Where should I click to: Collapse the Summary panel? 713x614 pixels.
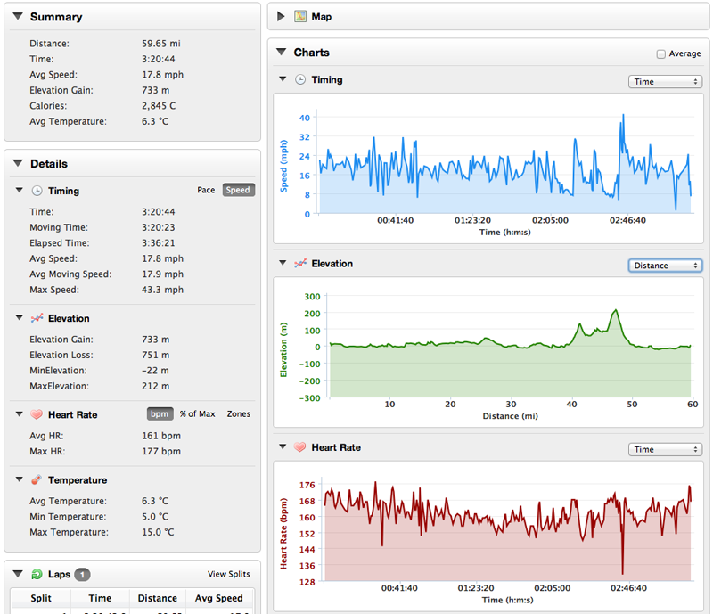[x=18, y=17]
